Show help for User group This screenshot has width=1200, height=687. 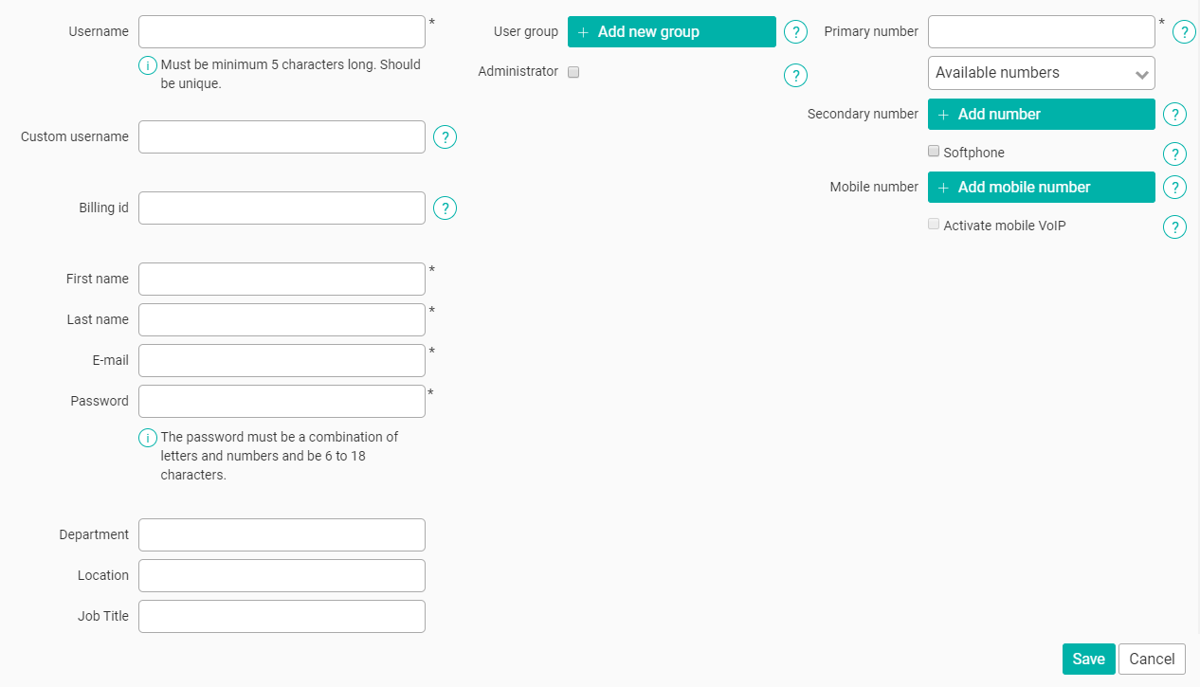coord(795,32)
